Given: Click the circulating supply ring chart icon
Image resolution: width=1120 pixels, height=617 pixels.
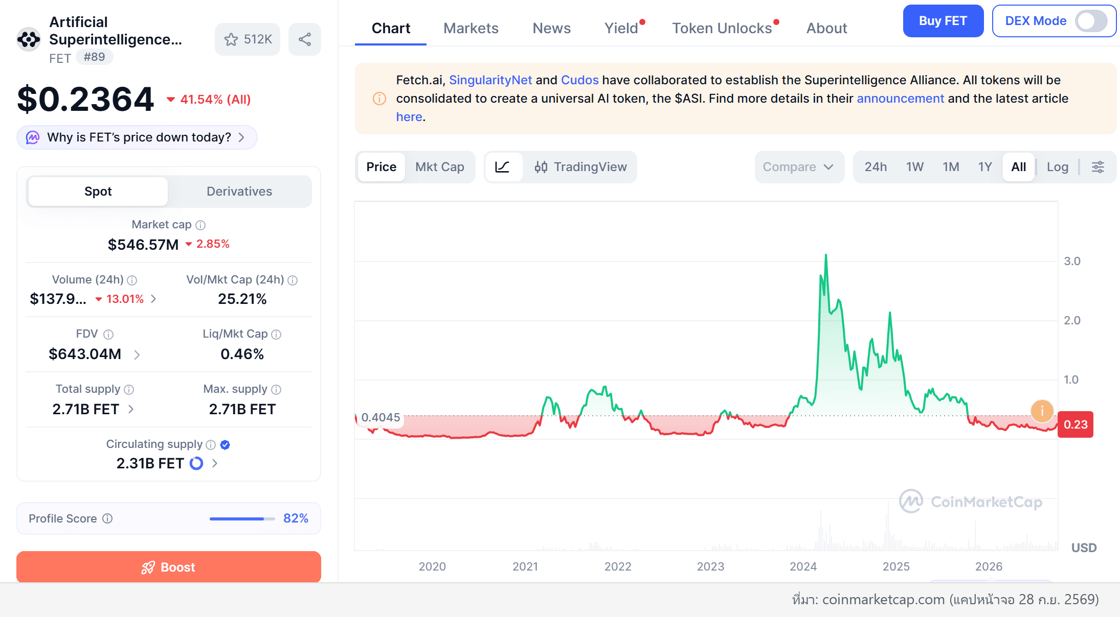Looking at the screenshot, I should click(x=196, y=463).
